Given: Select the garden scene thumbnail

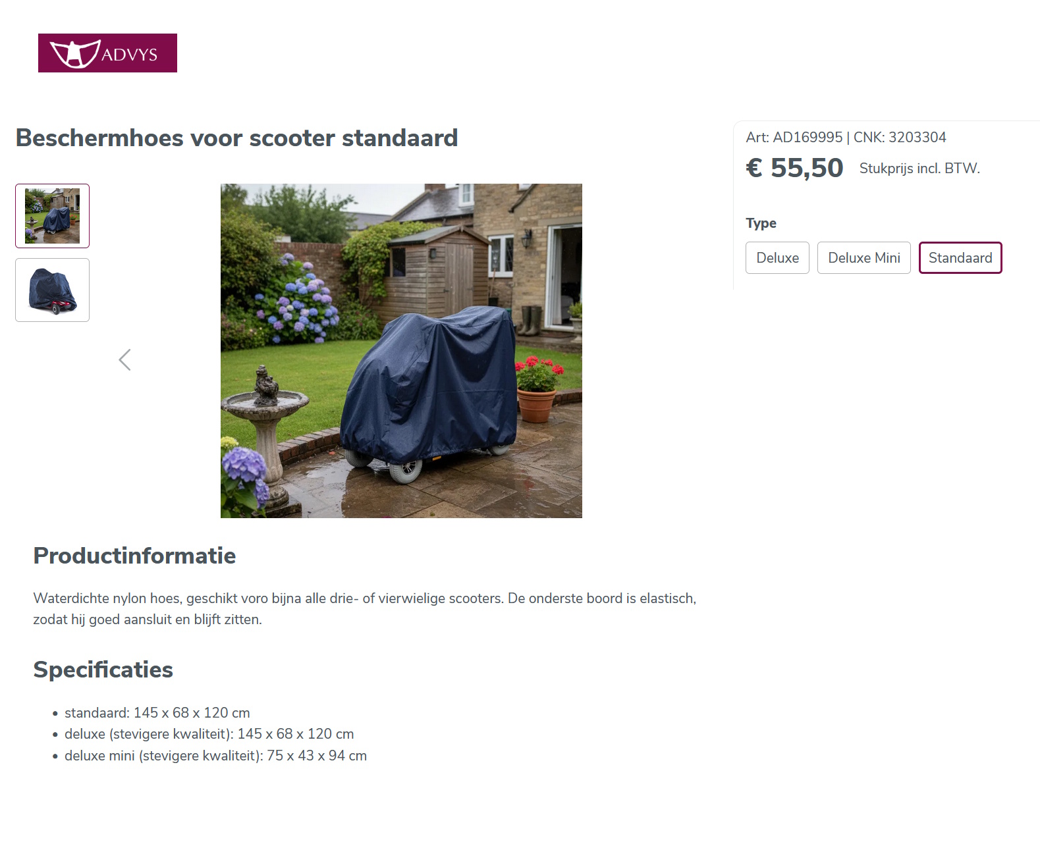Looking at the screenshot, I should click(53, 216).
